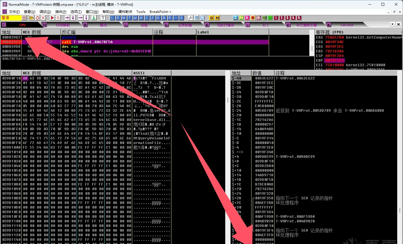This screenshot has width=403, height=244.
Task: Click the Step Over down-arrow icon
Action: pos(73,18)
